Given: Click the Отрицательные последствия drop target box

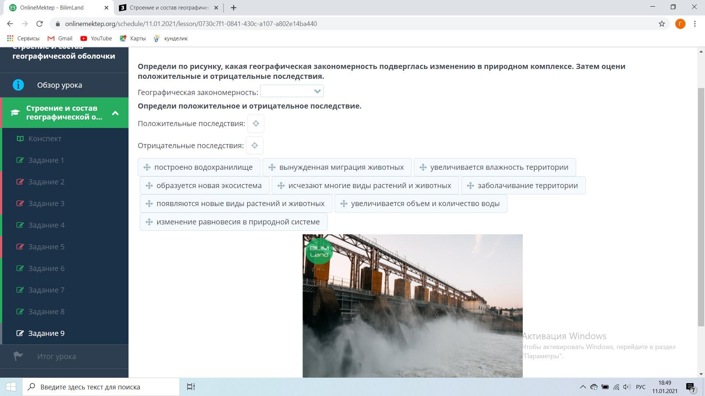Looking at the screenshot, I should point(254,146).
